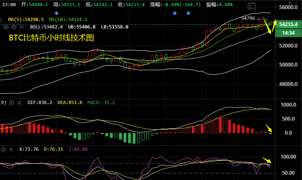Click the 56000.0 price axis label
Viewport: 302px width, 180px height.
(288, 7)
